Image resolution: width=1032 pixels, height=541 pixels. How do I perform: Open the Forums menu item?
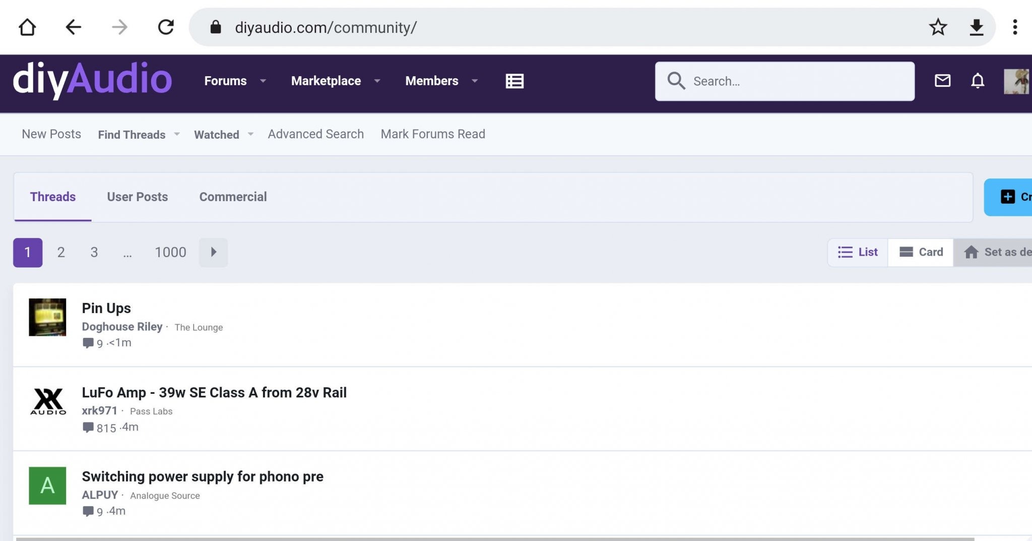(x=225, y=81)
